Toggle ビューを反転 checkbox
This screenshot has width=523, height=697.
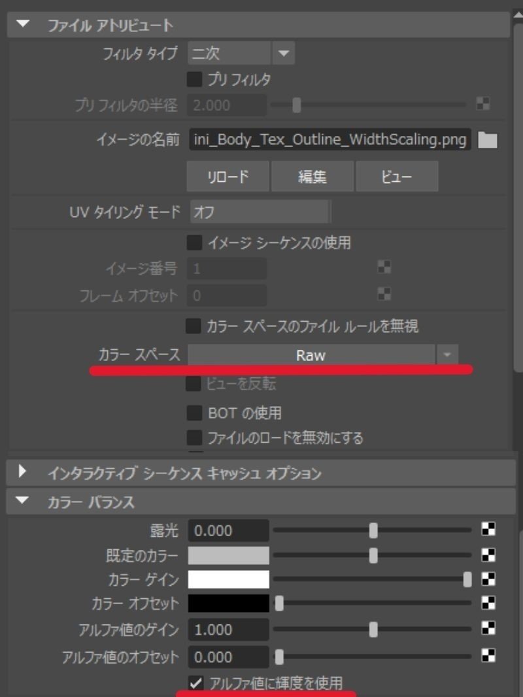pos(193,384)
